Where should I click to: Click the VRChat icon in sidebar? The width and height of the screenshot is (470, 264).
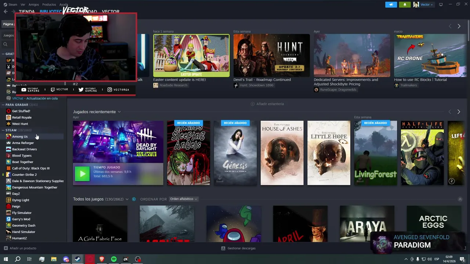(9, 98)
